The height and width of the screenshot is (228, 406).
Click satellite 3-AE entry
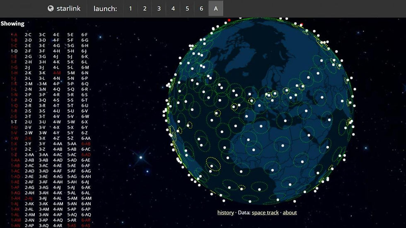pos(43,177)
